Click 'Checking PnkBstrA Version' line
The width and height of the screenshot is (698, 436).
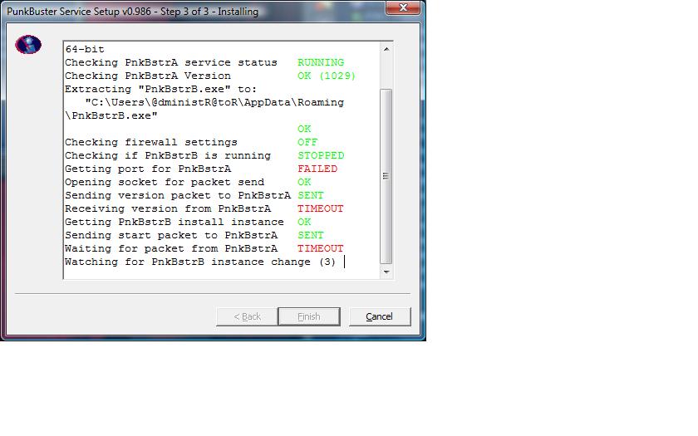point(148,76)
